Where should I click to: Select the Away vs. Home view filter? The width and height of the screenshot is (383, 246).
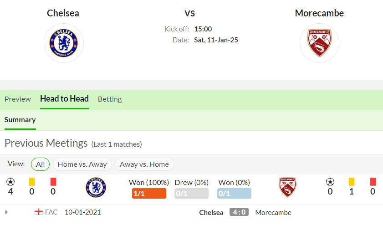click(x=144, y=164)
